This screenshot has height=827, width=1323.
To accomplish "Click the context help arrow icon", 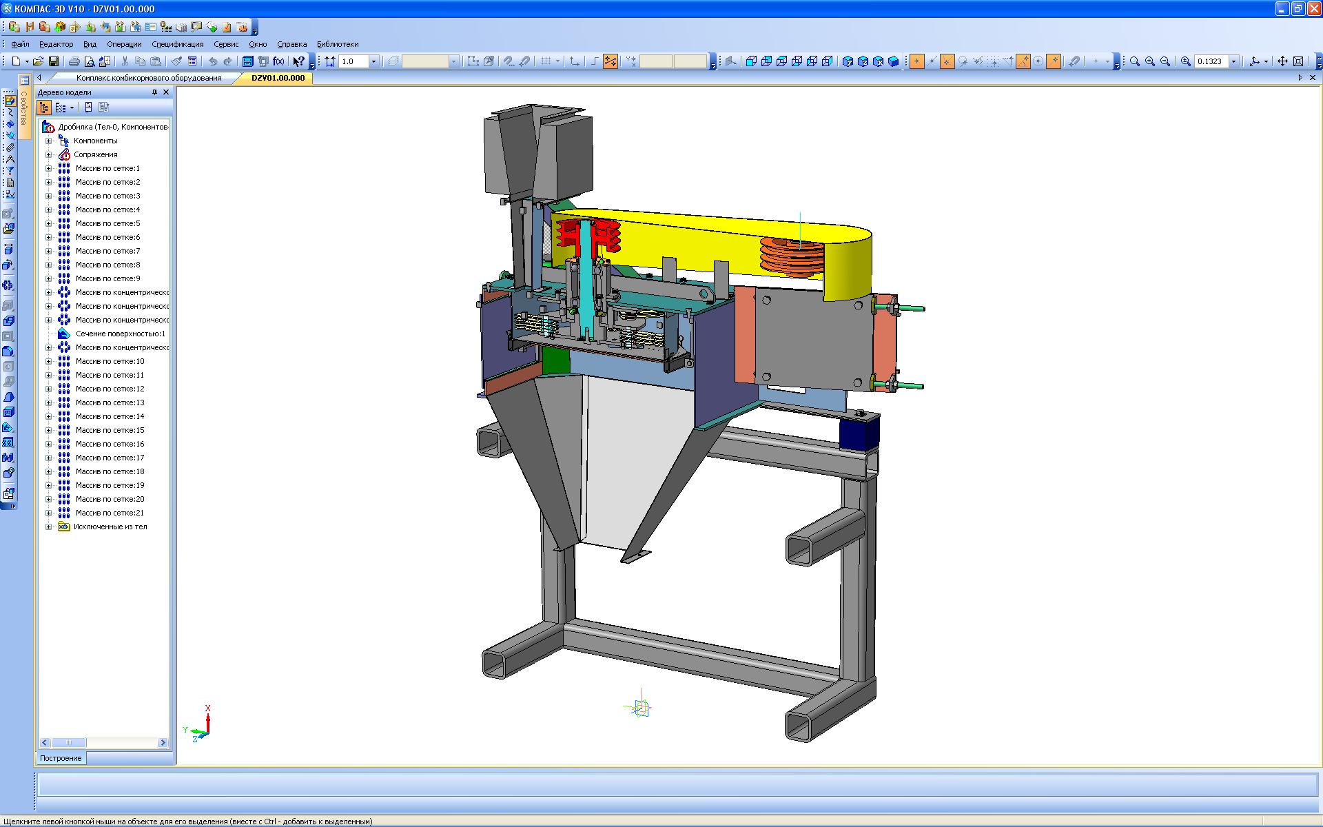I will pyautogui.click(x=298, y=61).
